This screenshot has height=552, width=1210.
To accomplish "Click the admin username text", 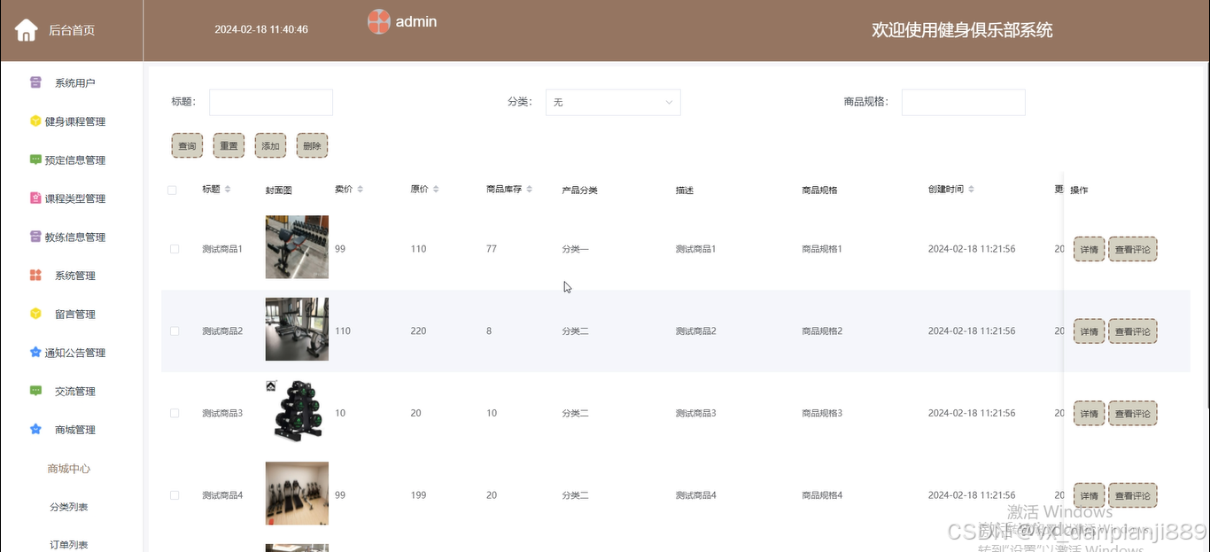I will [416, 21].
